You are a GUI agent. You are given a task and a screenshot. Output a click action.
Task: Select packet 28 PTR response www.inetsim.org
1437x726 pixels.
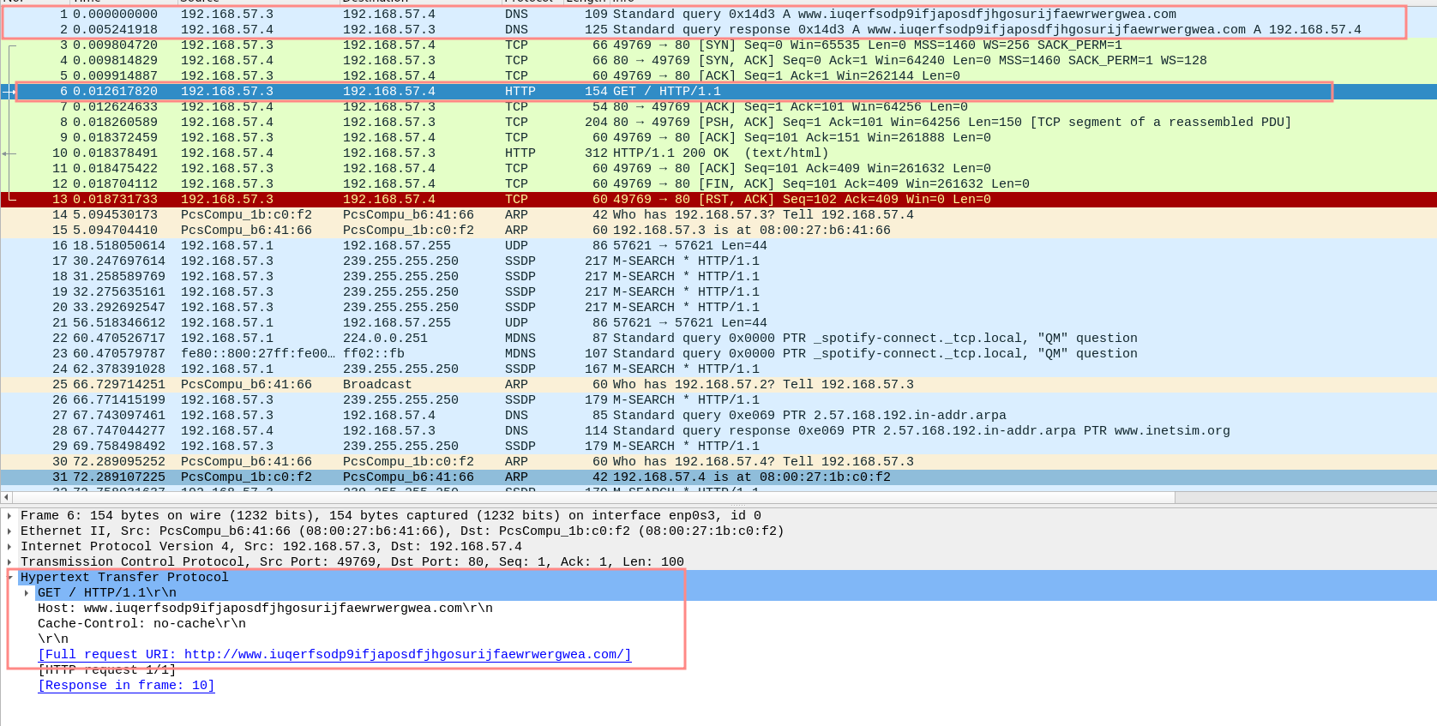(600, 431)
